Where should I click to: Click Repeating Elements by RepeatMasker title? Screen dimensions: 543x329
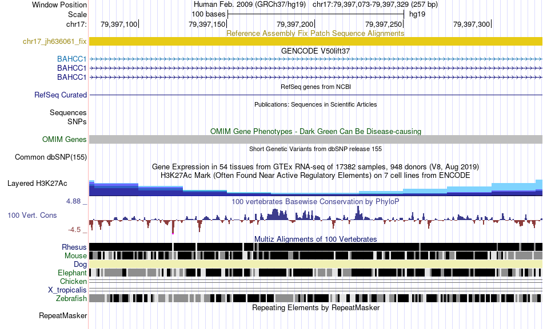point(316,307)
